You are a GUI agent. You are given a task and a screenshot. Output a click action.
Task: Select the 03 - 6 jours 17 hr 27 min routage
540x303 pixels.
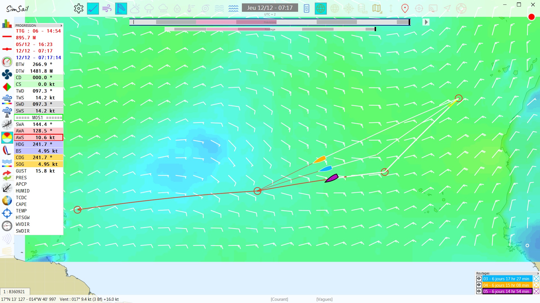coord(507,279)
